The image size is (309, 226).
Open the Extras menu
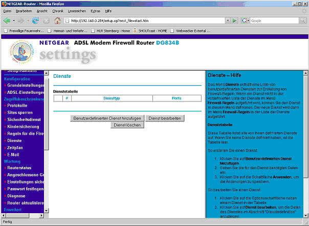96,10
